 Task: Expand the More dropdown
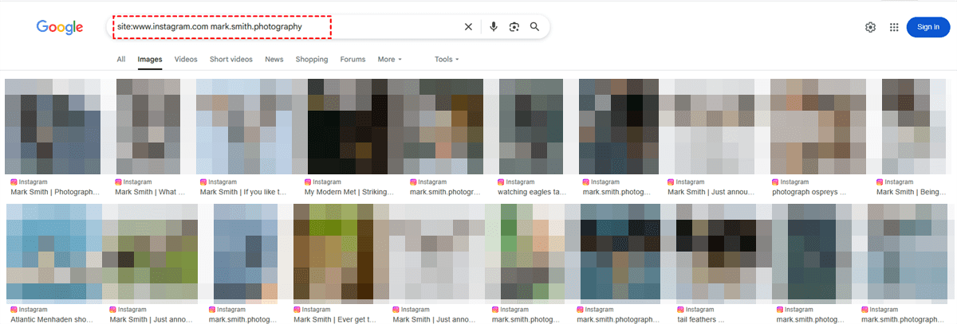point(390,59)
